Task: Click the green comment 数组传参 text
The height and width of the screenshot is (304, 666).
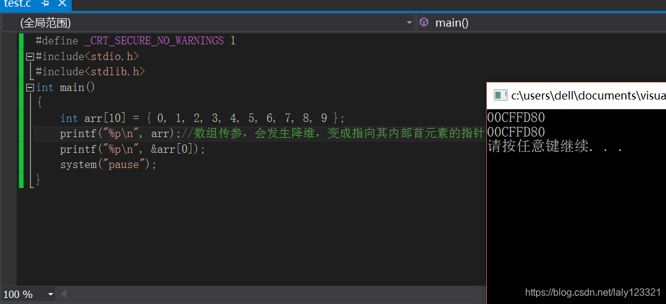Action: [333, 133]
